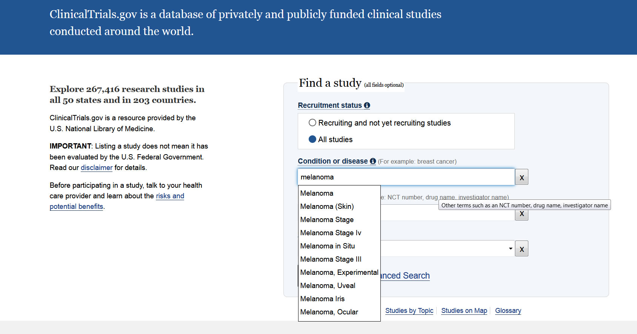This screenshot has height=334, width=637.
Task: Open the Advanced Search link
Action: pos(405,276)
